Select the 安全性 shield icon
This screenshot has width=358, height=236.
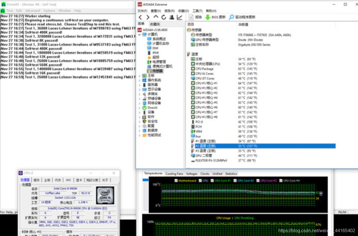point(144,121)
